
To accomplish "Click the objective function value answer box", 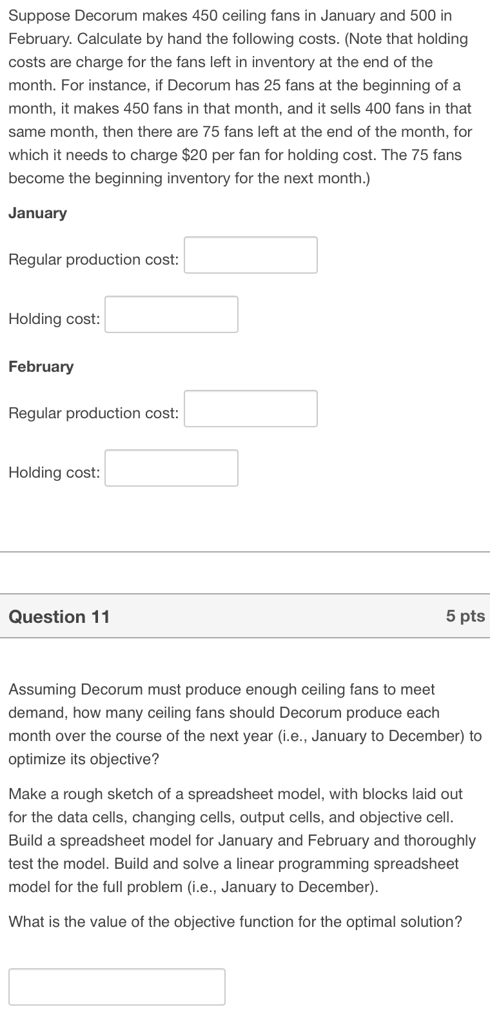I will coord(117,986).
